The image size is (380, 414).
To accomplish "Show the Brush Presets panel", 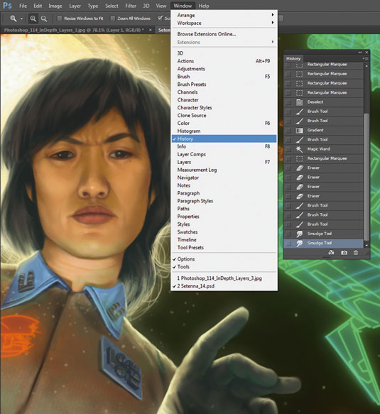I will tap(224, 85).
